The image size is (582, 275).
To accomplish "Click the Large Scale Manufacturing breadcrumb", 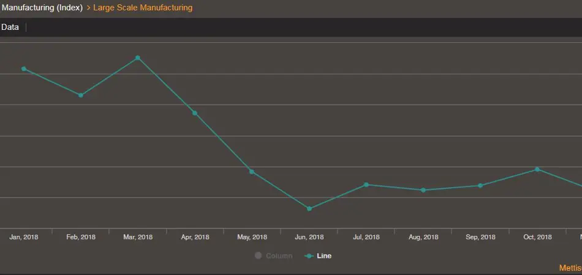I will click(x=142, y=8).
